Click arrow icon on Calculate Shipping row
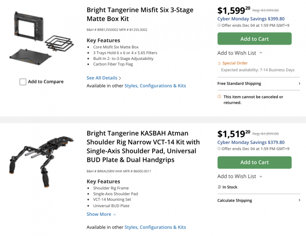The height and width of the screenshot is (236, 306). 299,200
